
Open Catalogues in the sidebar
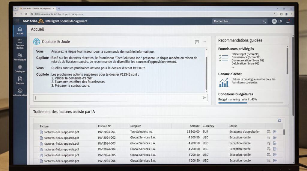point(20,69)
